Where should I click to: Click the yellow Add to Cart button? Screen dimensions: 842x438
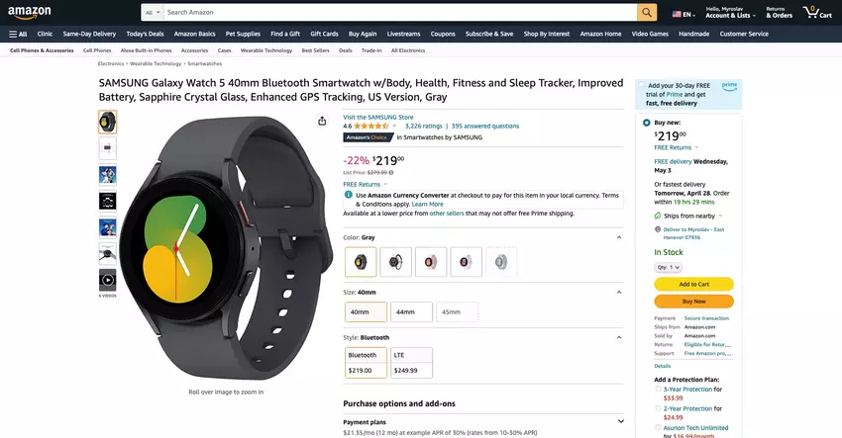pos(693,284)
